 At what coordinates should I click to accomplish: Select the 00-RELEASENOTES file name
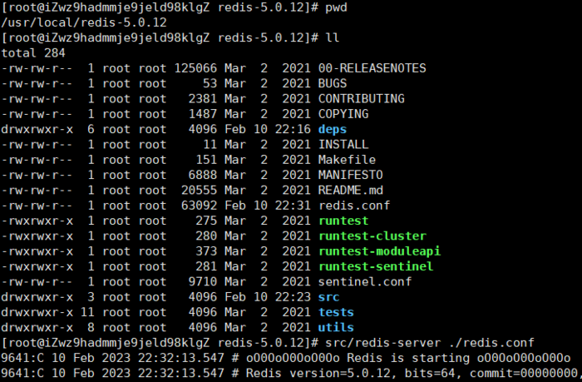372,68
